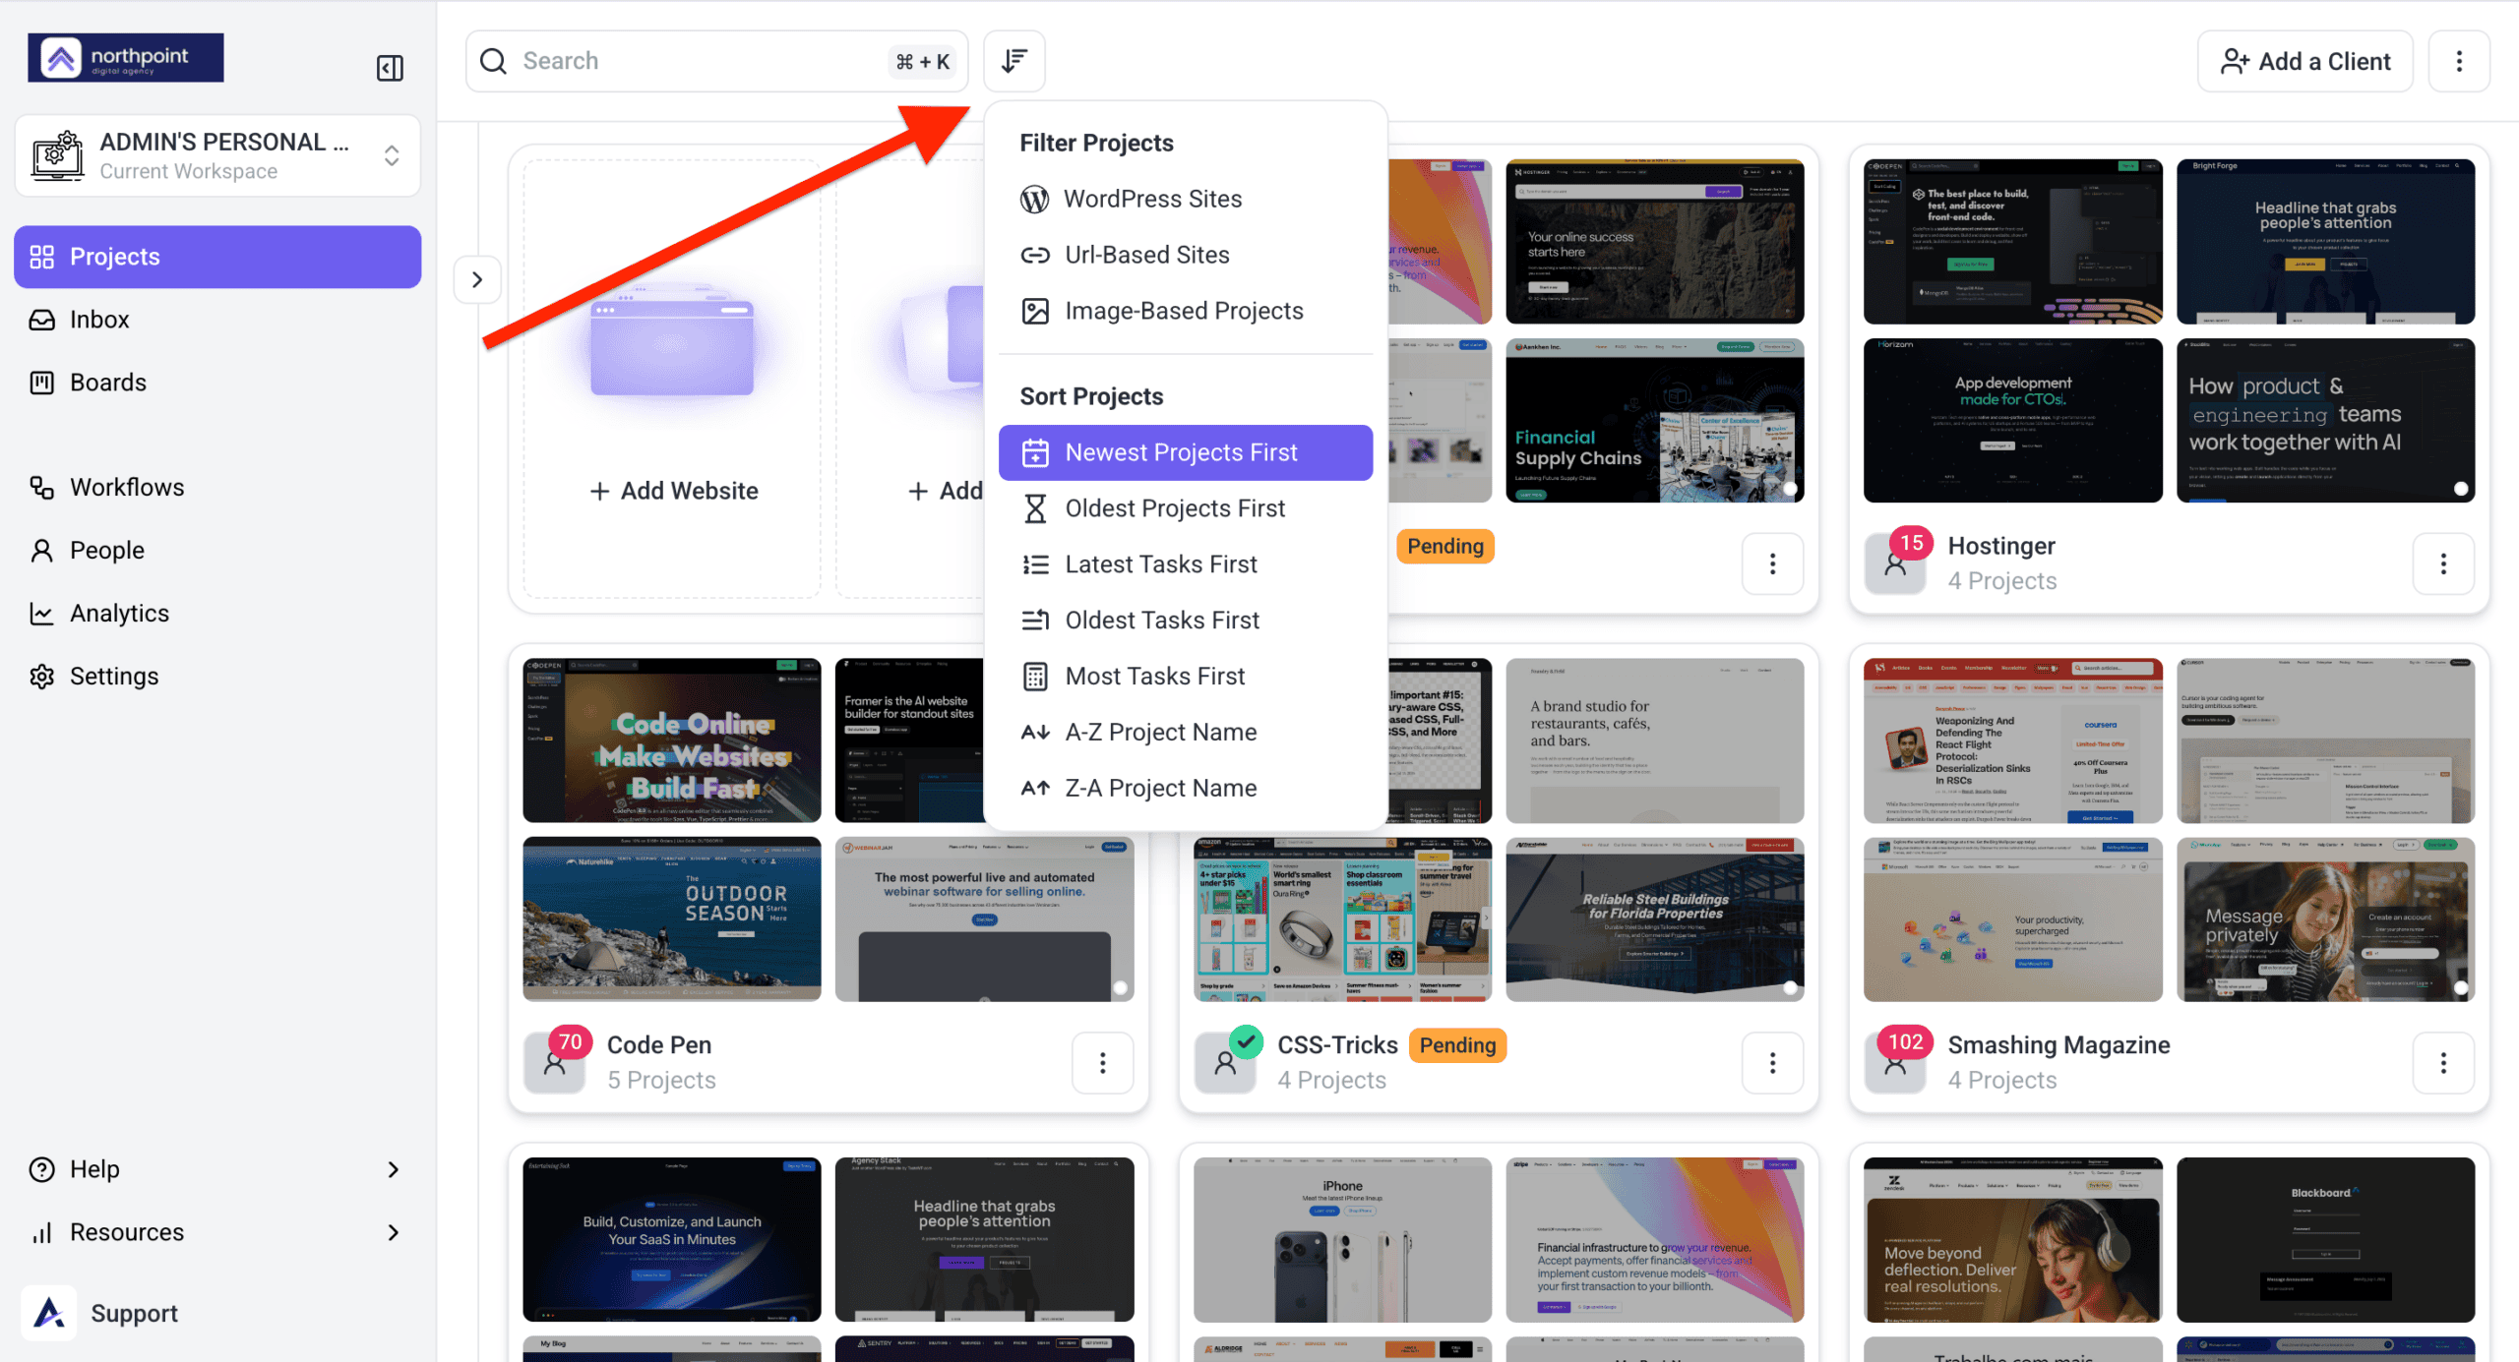Open the Settings page
The width and height of the screenshot is (2519, 1362).
click(217, 676)
